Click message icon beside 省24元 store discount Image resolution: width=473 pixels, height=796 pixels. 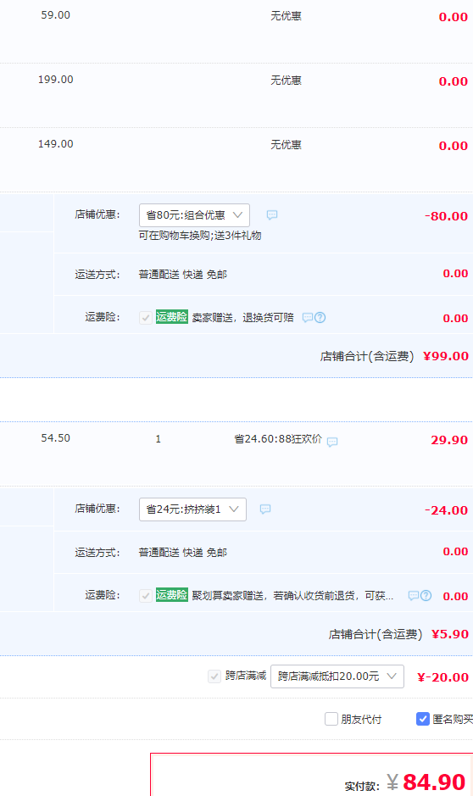click(265, 509)
